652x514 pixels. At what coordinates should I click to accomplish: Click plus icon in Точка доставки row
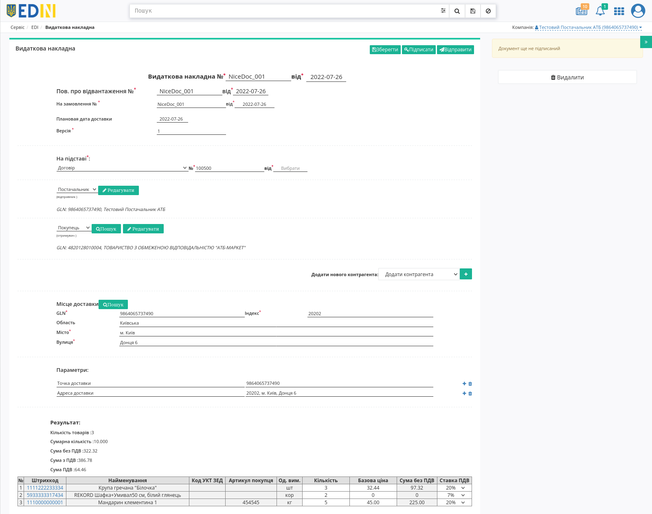coord(464,384)
